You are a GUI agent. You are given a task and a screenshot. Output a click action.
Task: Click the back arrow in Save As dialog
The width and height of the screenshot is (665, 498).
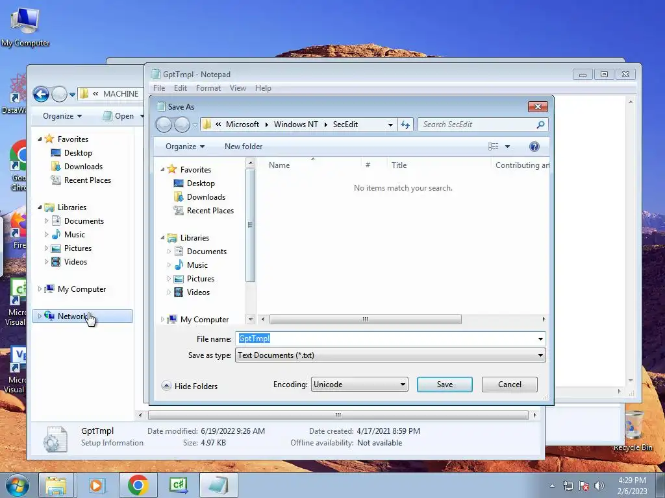coord(164,124)
